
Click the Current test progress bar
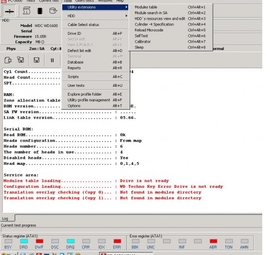(x=132, y=229)
